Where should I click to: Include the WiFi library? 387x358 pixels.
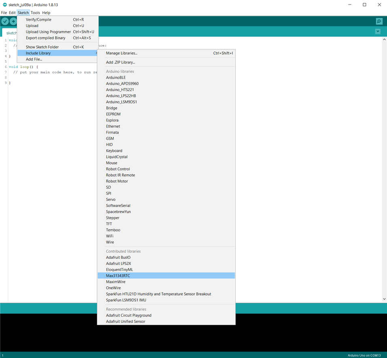point(166,236)
